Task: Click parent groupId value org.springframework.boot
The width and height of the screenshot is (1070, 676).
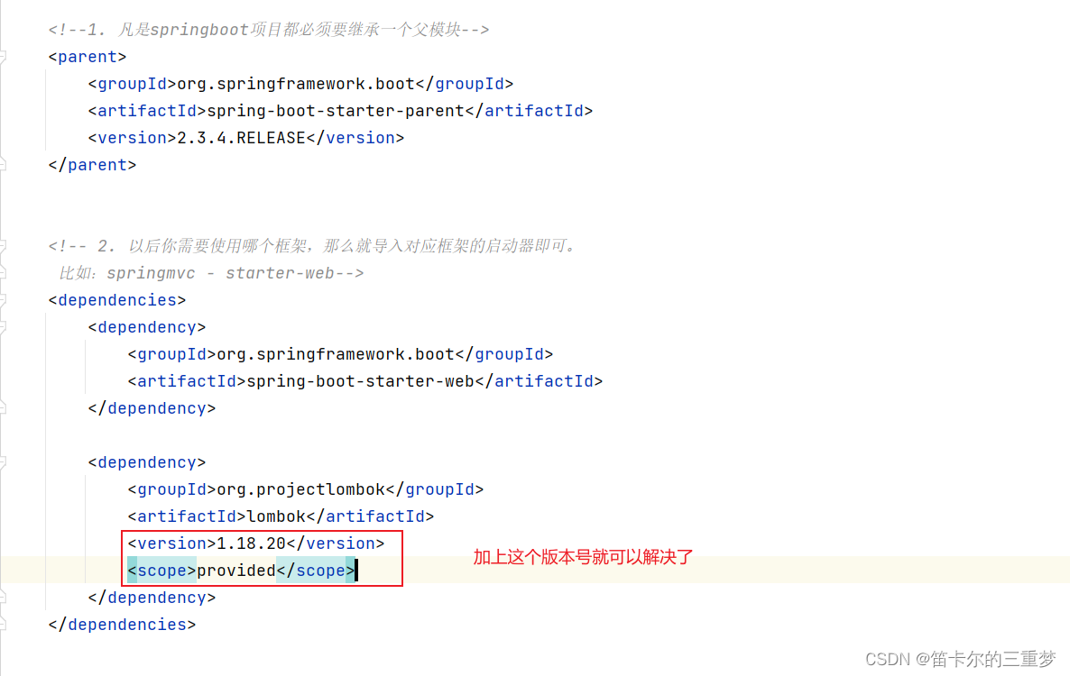Action: 296,84
